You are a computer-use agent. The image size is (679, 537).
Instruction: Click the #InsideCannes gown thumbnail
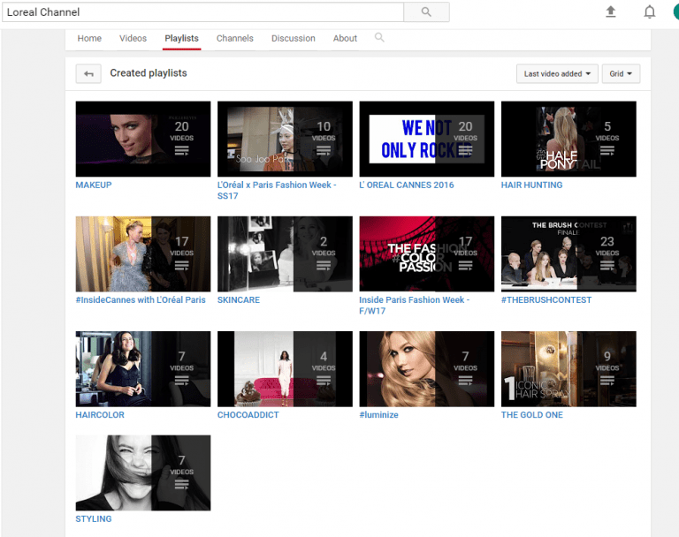coord(143,254)
